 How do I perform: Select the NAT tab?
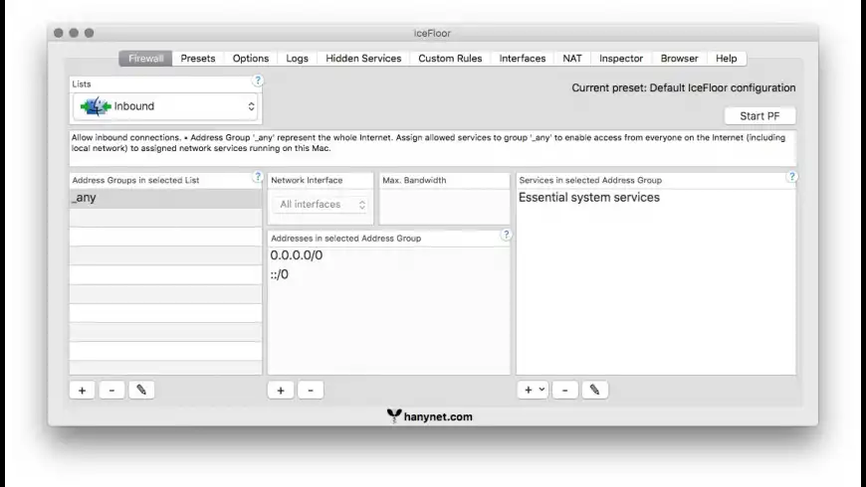point(572,59)
